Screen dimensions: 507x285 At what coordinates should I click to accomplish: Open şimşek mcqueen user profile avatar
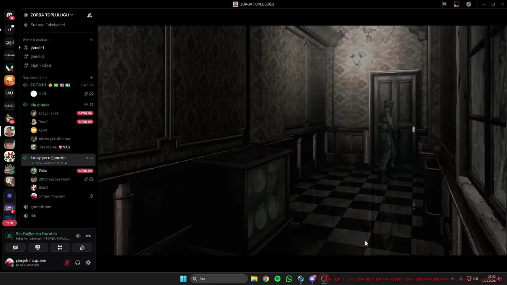coord(10,262)
